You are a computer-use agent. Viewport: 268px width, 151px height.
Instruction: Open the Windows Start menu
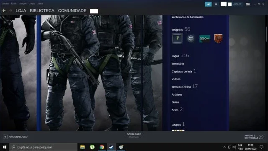5,147
